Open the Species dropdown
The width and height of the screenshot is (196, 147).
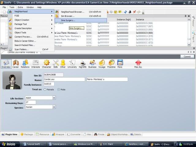(54, 107)
